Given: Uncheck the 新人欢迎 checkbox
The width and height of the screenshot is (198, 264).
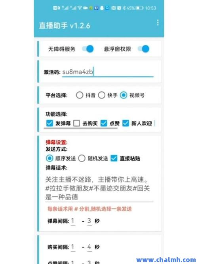Looking at the screenshot, I should click(x=126, y=123).
